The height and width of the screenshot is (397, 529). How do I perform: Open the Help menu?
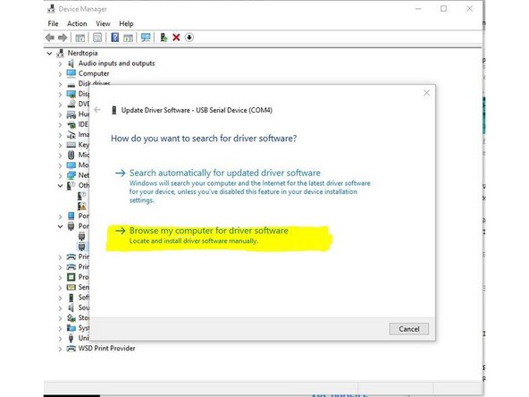[x=126, y=23]
